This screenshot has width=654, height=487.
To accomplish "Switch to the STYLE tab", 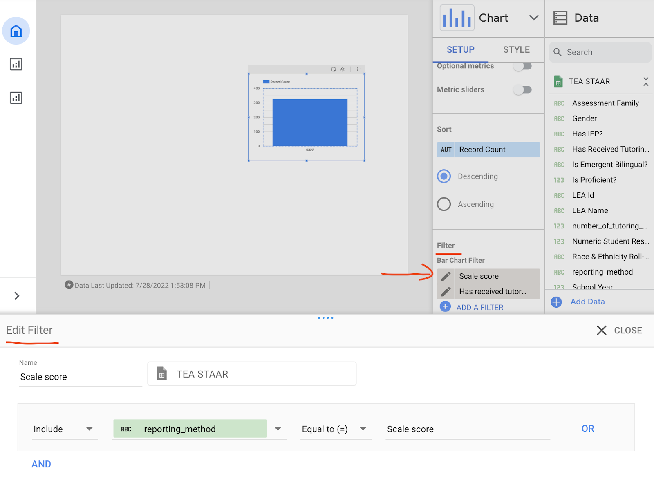I will [x=516, y=49].
